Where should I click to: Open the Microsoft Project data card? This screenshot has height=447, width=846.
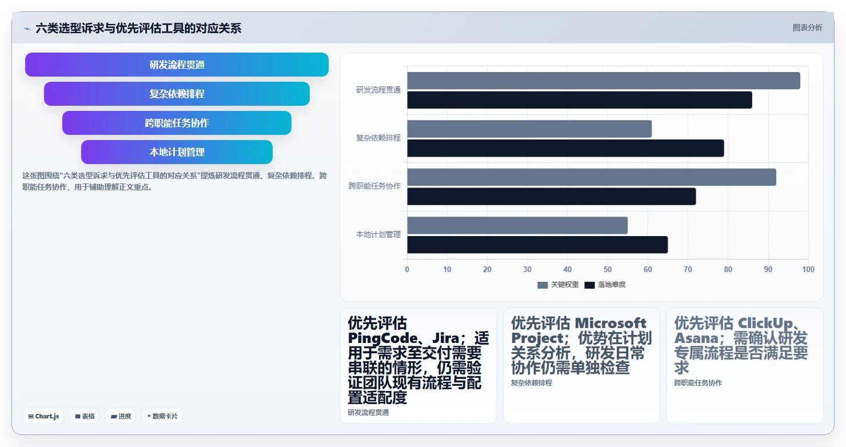(581, 366)
